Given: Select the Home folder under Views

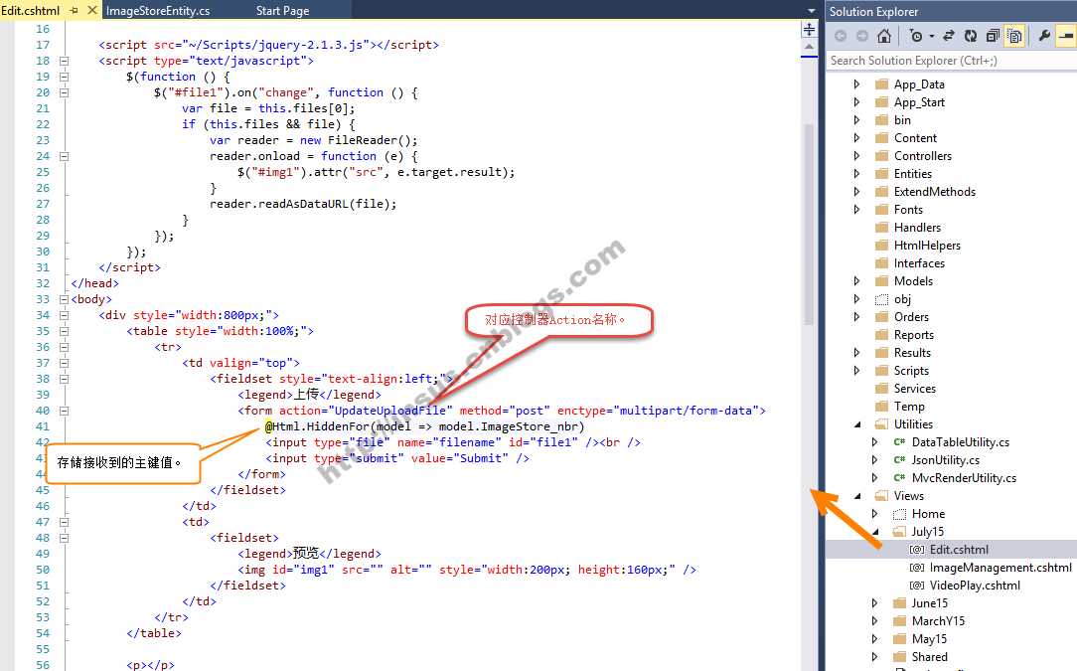Looking at the screenshot, I should tap(928, 514).
